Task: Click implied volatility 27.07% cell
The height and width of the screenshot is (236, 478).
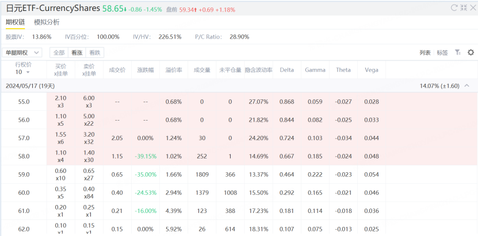Action: tap(258, 102)
